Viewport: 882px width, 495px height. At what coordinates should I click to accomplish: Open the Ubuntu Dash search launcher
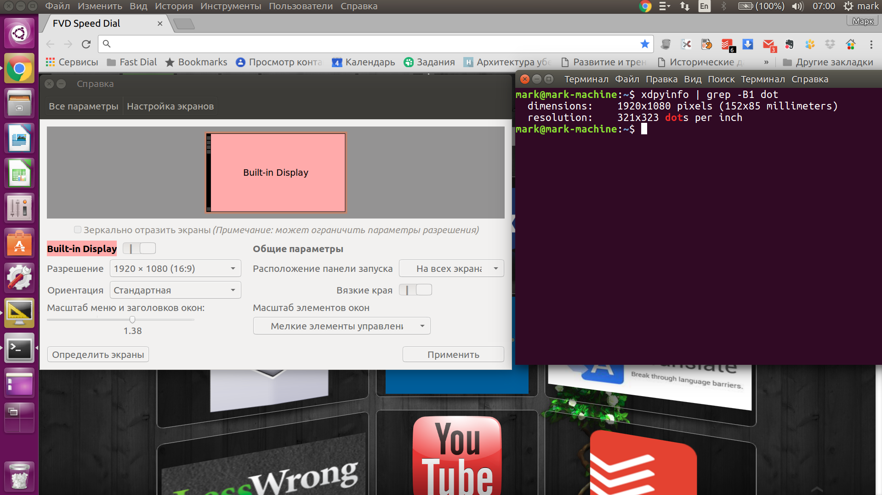(x=19, y=34)
